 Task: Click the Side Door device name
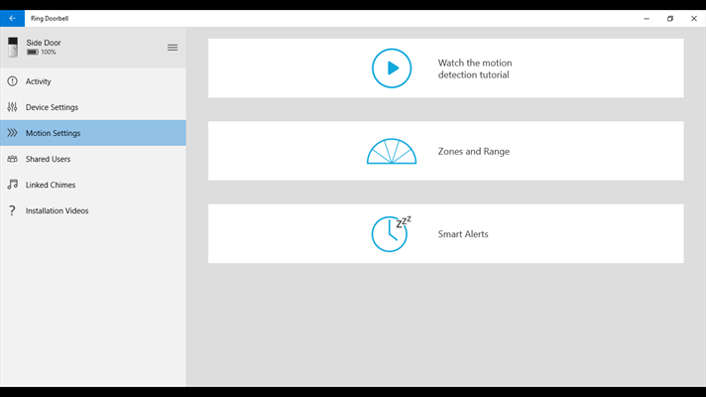(44, 43)
